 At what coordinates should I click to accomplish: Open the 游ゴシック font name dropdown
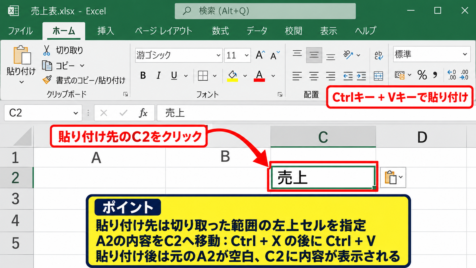point(218,55)
